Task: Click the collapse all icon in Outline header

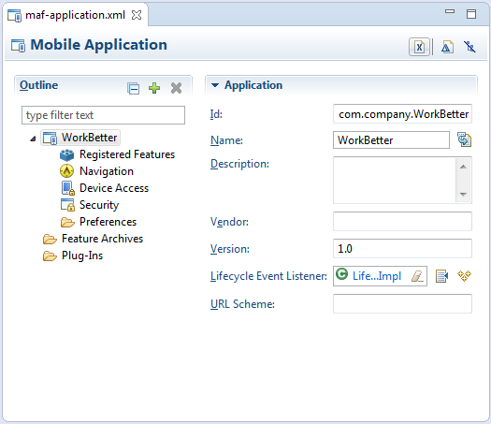Action: pos(133,88)
